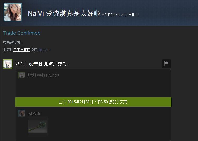Screen dimensions: 198x141
Task: Open Na'Vi 爱诗淇真是太好啦 profile name
Action: point(64,13)
